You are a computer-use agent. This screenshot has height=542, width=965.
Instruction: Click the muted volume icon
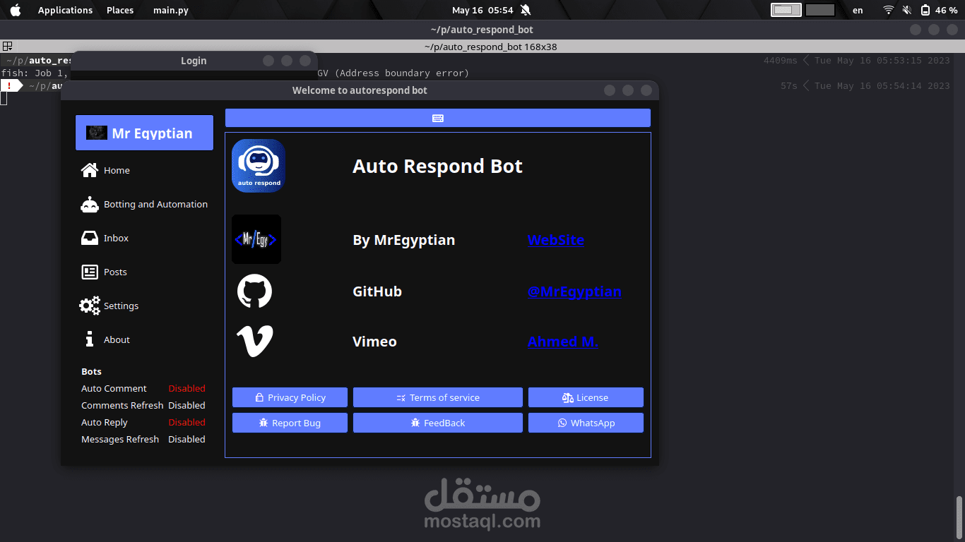pyautogui.click(x=907, y=10)
